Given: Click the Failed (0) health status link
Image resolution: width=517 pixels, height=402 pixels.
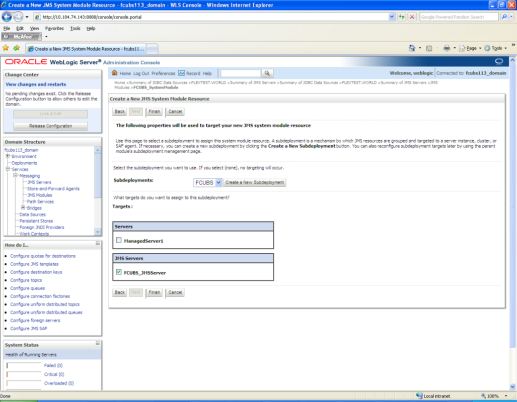Looking at the screenshot, I should coord(53,365).
